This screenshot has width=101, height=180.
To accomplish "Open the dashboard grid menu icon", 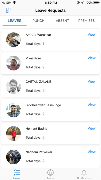I will (x=9, y=10).
